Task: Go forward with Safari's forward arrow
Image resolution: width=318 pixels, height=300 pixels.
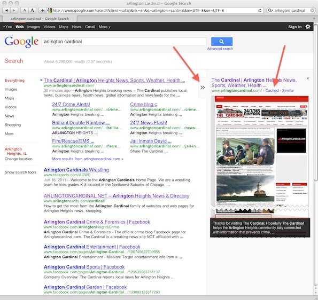Action: point(14,10)
